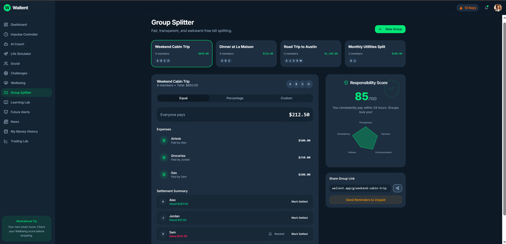Create a New Group

pyautogui.click(x=390, y=29)
